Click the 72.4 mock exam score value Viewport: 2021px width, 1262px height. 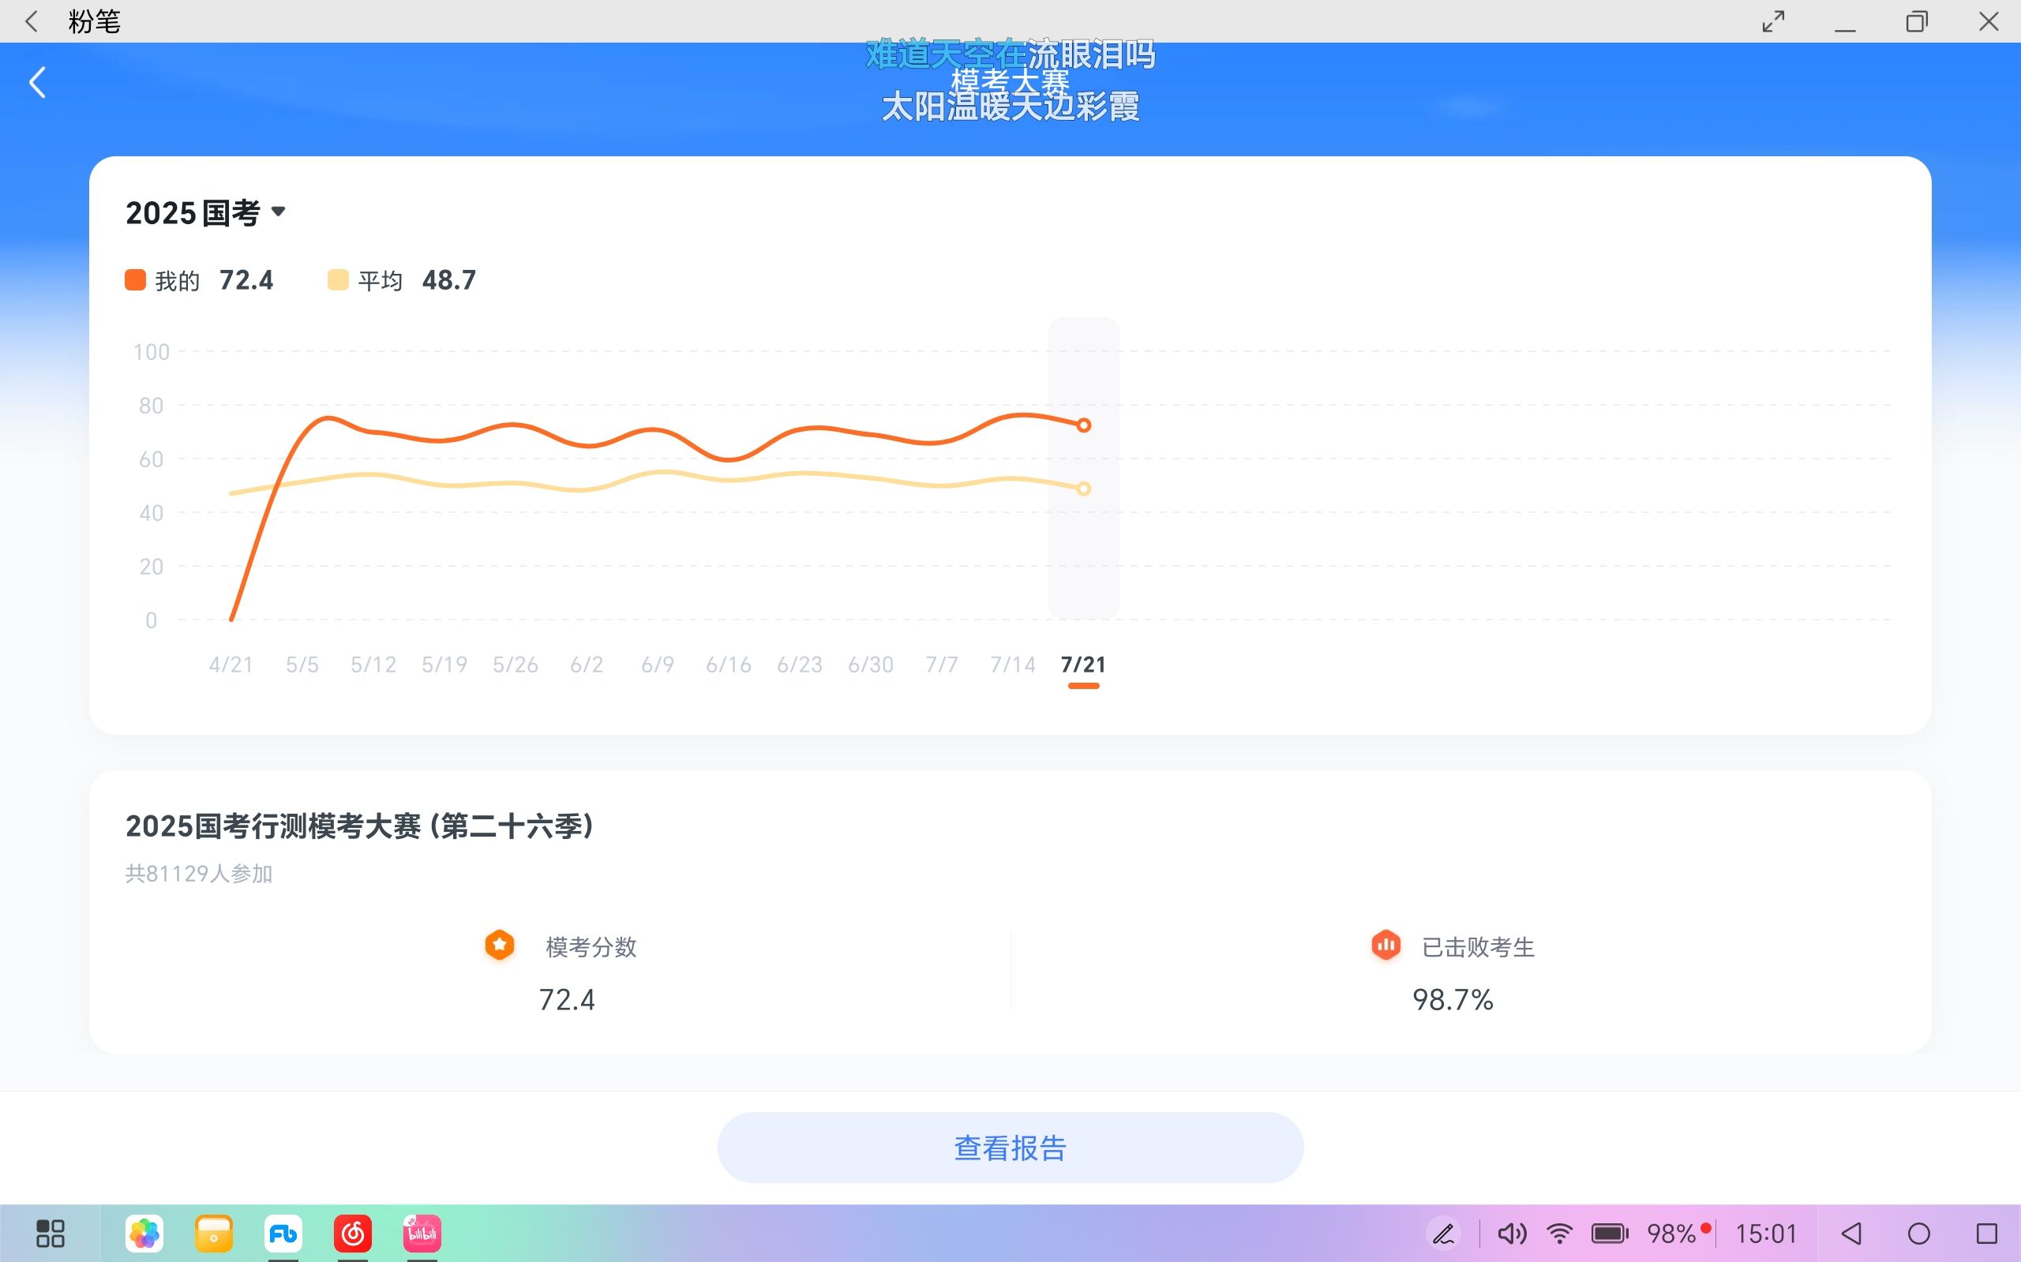pos(567,999)
